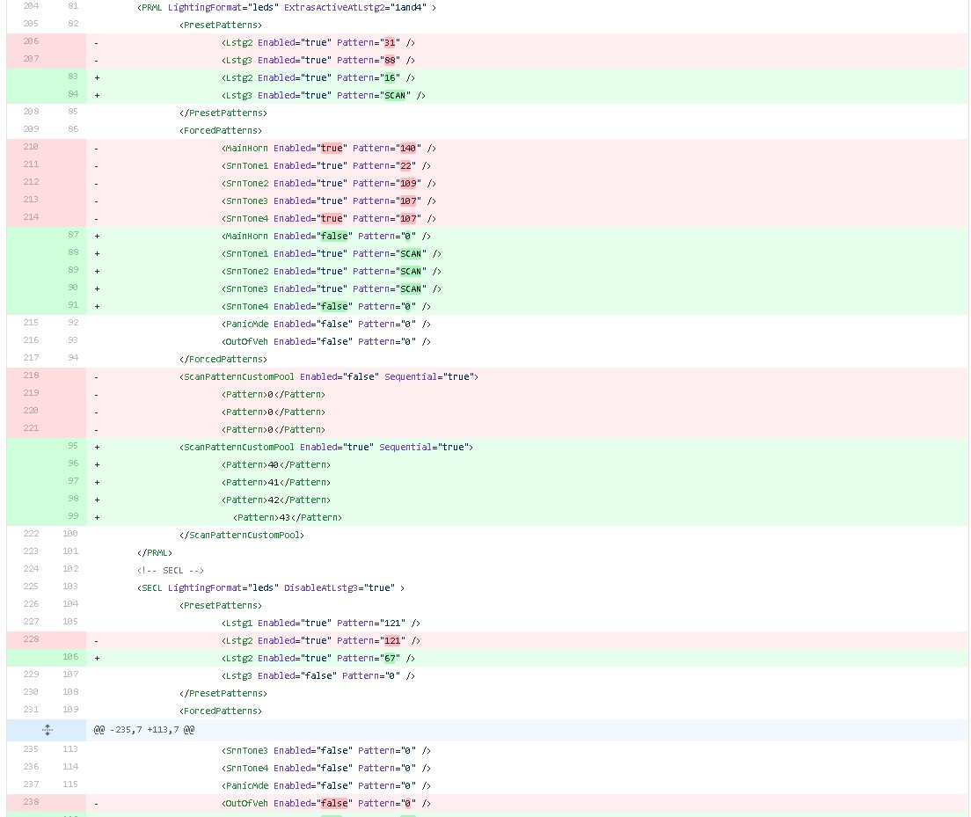Click new line number 87
Viewport: 971px width, 817px height.
[x=72, y=236]
